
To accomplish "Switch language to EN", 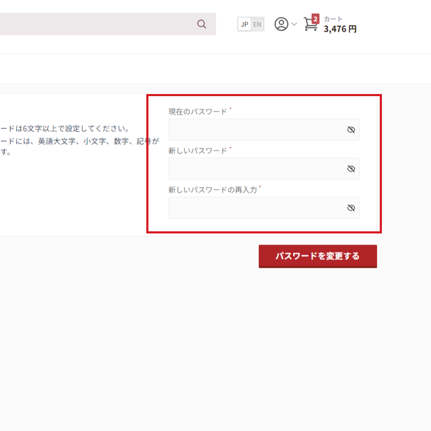I will (x=257, y=24).
